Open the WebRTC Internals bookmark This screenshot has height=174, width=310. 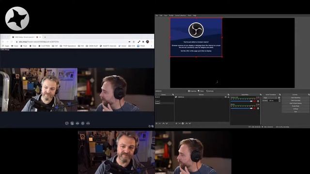coord(108,46)
